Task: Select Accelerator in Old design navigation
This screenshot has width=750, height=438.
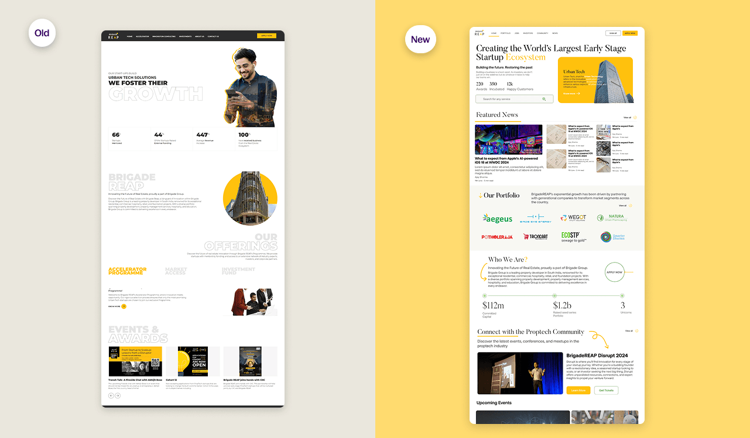Action: pos(142,36)
